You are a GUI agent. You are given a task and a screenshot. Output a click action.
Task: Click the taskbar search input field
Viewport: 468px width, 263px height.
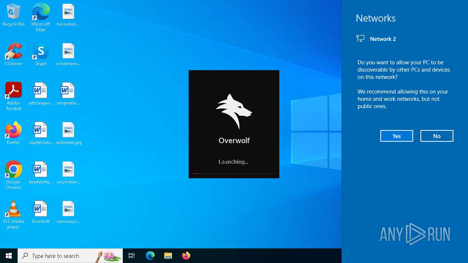click(70, 256)
